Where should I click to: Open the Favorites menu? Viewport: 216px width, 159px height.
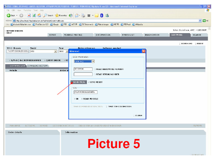pyautogui.click(x=27, y=10)
